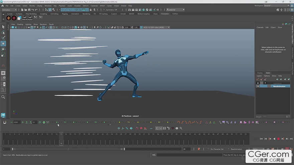Toggle Symmetry: Off setting
The image size is (294, 165).
tap(111, 10)
